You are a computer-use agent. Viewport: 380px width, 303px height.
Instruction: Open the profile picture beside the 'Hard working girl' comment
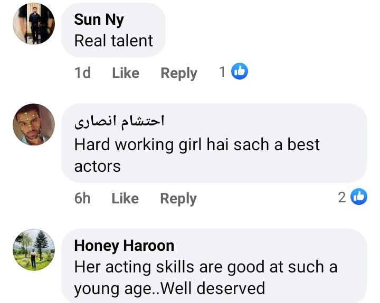point(34,124)
